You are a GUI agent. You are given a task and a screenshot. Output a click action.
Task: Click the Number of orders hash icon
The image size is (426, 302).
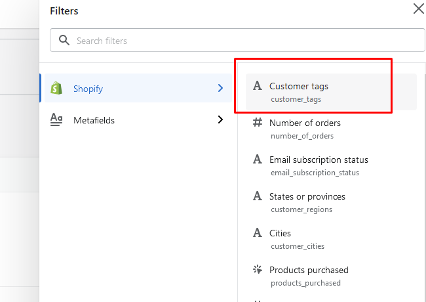(258, 123)
